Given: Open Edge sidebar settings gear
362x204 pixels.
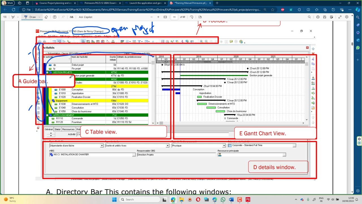Looking at the screenshot, I should pos(358,191).
